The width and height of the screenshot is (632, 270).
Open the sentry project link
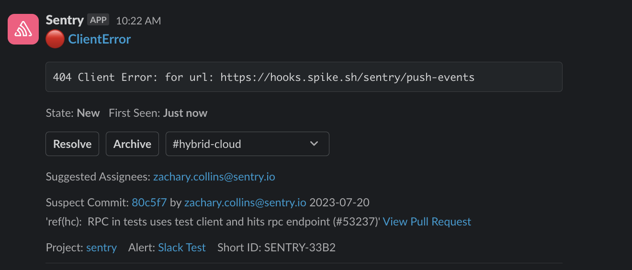(x=102, y=247)
